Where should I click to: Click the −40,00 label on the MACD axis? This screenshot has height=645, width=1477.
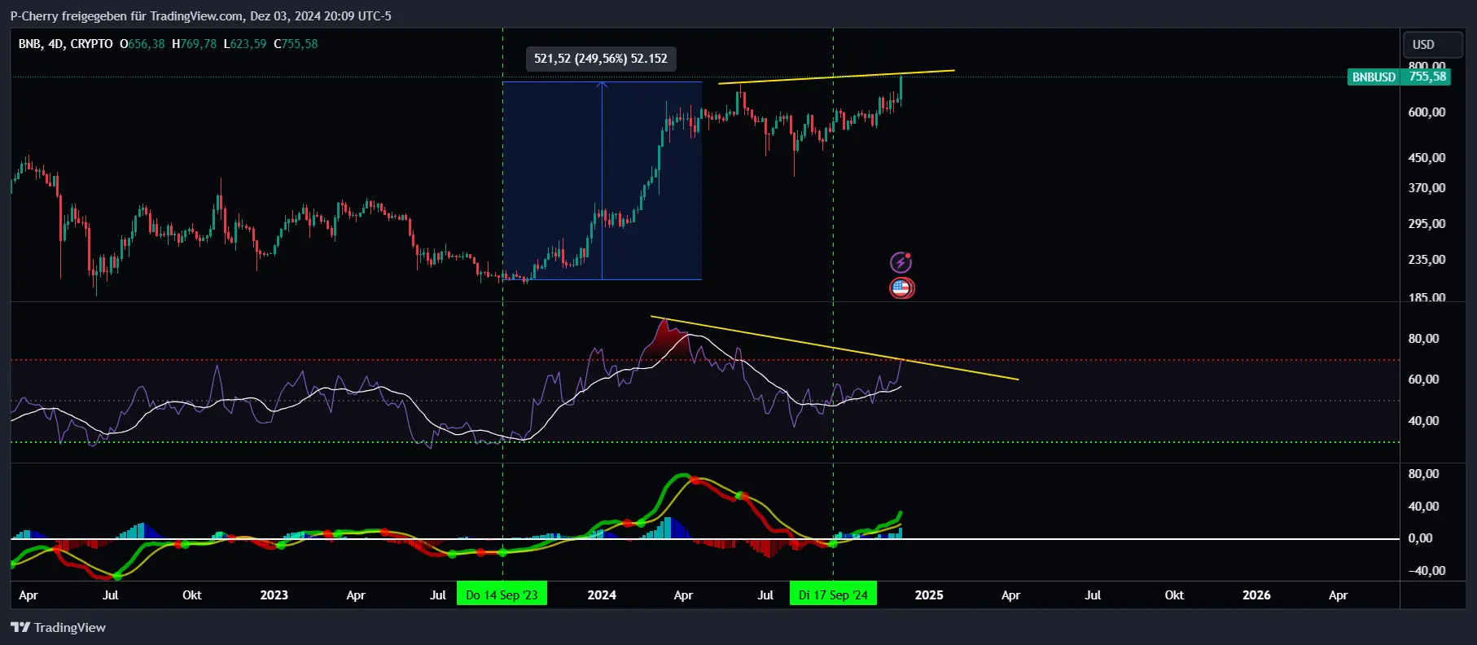tap(1427, 571)
